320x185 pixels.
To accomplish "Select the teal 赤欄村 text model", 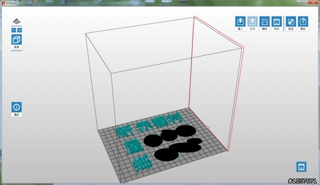I will (x=160, y=123).
